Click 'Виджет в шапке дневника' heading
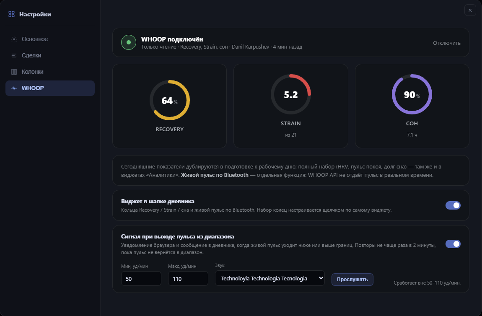The image size is (482, 316). click(158, 201)
